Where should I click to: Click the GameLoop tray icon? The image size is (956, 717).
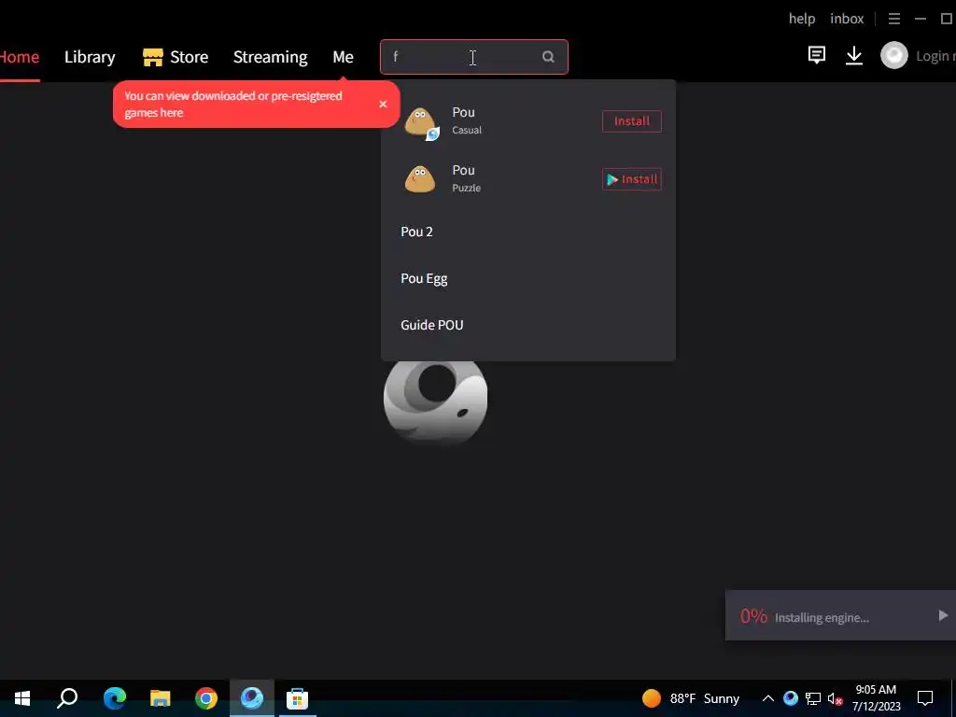(x=791, y=698)
